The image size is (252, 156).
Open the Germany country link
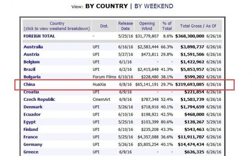pyautogui.click(x=33, y=144)
